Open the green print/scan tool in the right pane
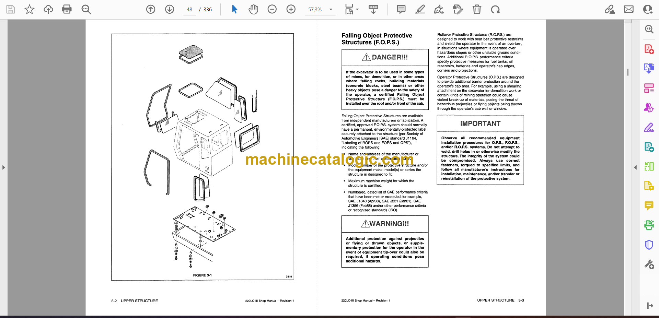 pos(649,225)
